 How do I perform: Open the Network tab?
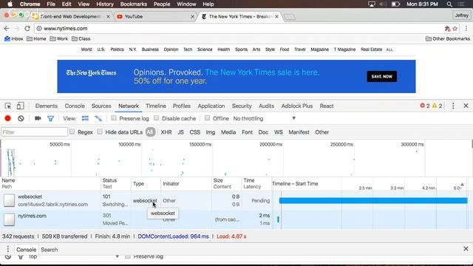point(129,106)
